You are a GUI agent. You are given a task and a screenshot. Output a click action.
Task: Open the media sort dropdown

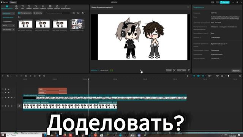[x=79, y=13]
